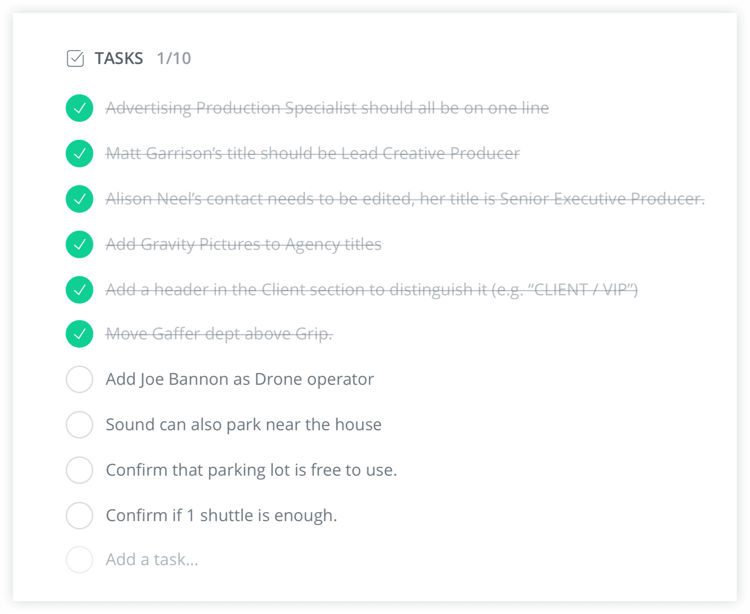Click the empty circle beside Add a task
The height and width of the screenshot is (614, 750).
(x=79, y=560)
